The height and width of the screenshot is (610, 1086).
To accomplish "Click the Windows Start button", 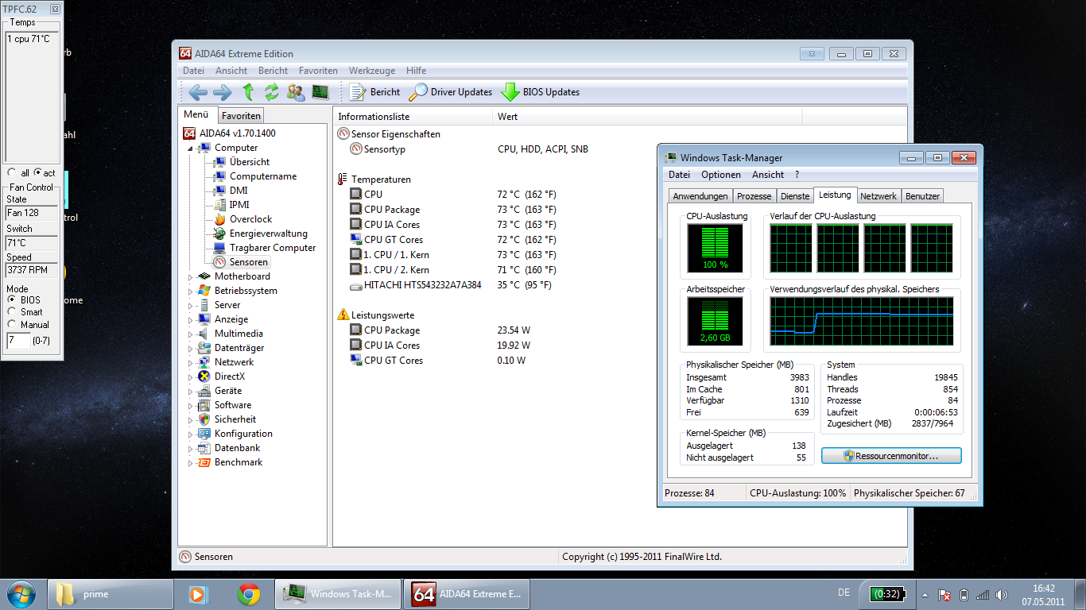I will tap(22, 593).
